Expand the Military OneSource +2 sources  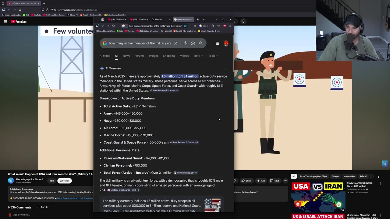coord(123,190)
